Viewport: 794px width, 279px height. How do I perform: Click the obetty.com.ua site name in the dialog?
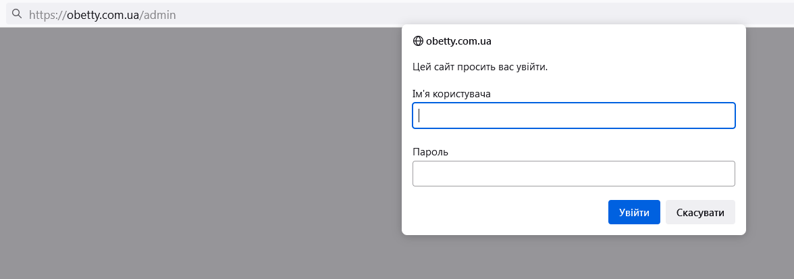point(458,41)
